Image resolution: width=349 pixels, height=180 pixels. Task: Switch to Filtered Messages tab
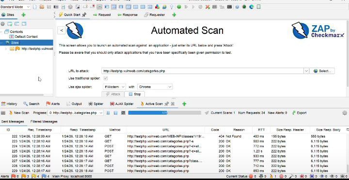44,121
